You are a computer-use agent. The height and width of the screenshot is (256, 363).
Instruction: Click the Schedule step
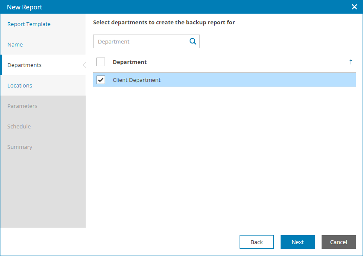pos(19,127)
